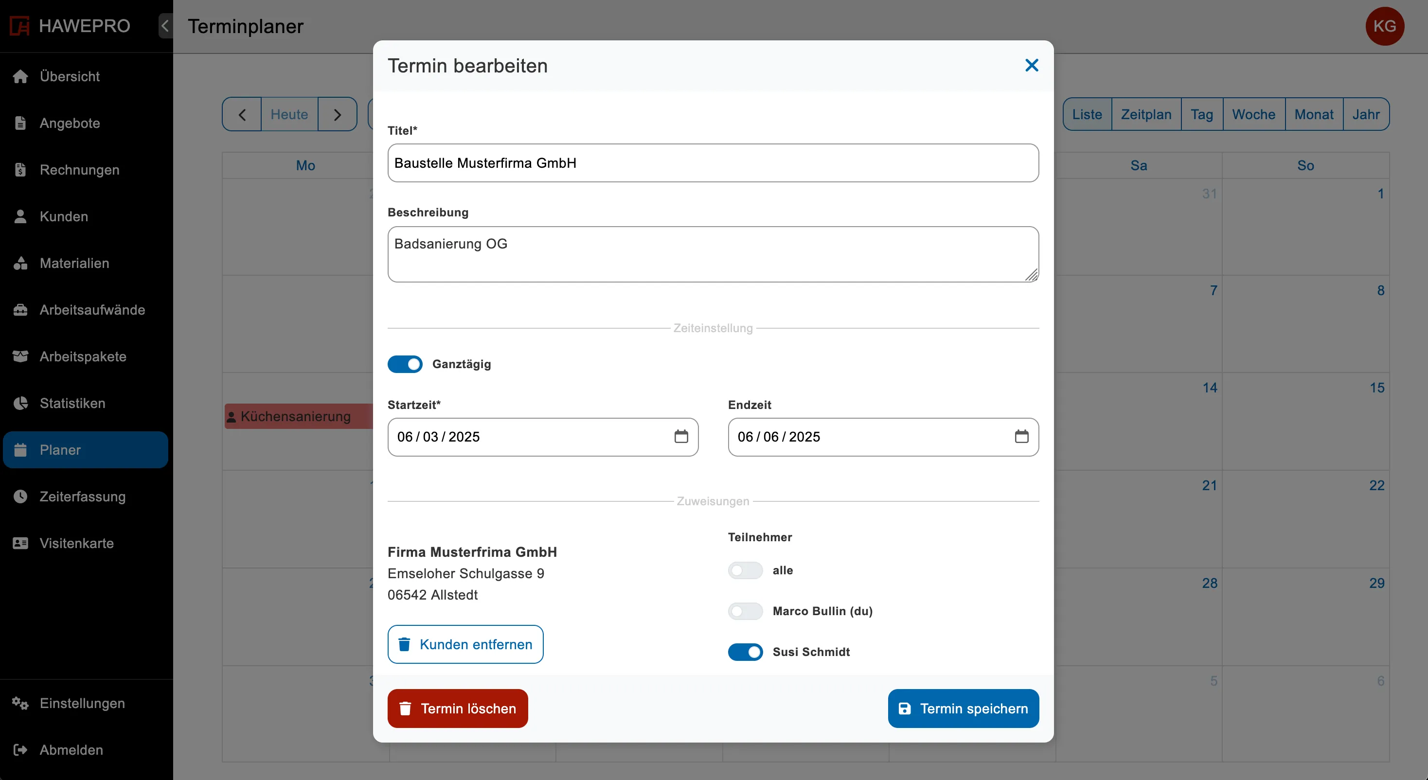Open the Küchensanierung calendar event
The image size is (1428, 780).
299,416
